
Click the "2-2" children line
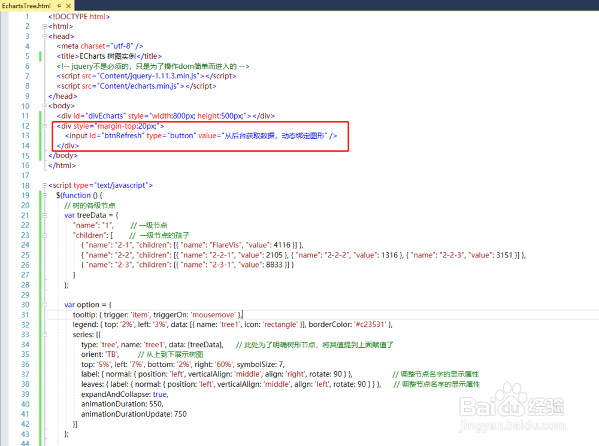pos(303,255)
